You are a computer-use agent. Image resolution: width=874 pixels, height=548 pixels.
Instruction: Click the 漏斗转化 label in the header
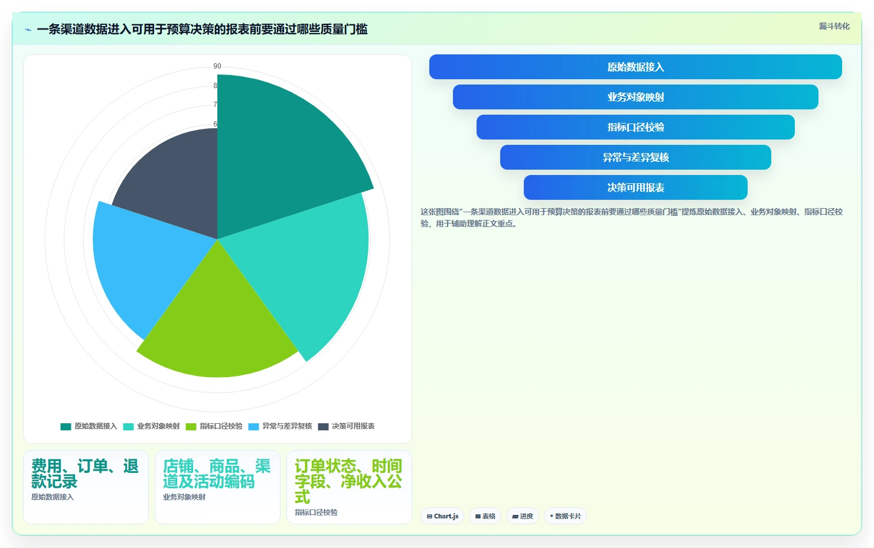pos(834,26)
